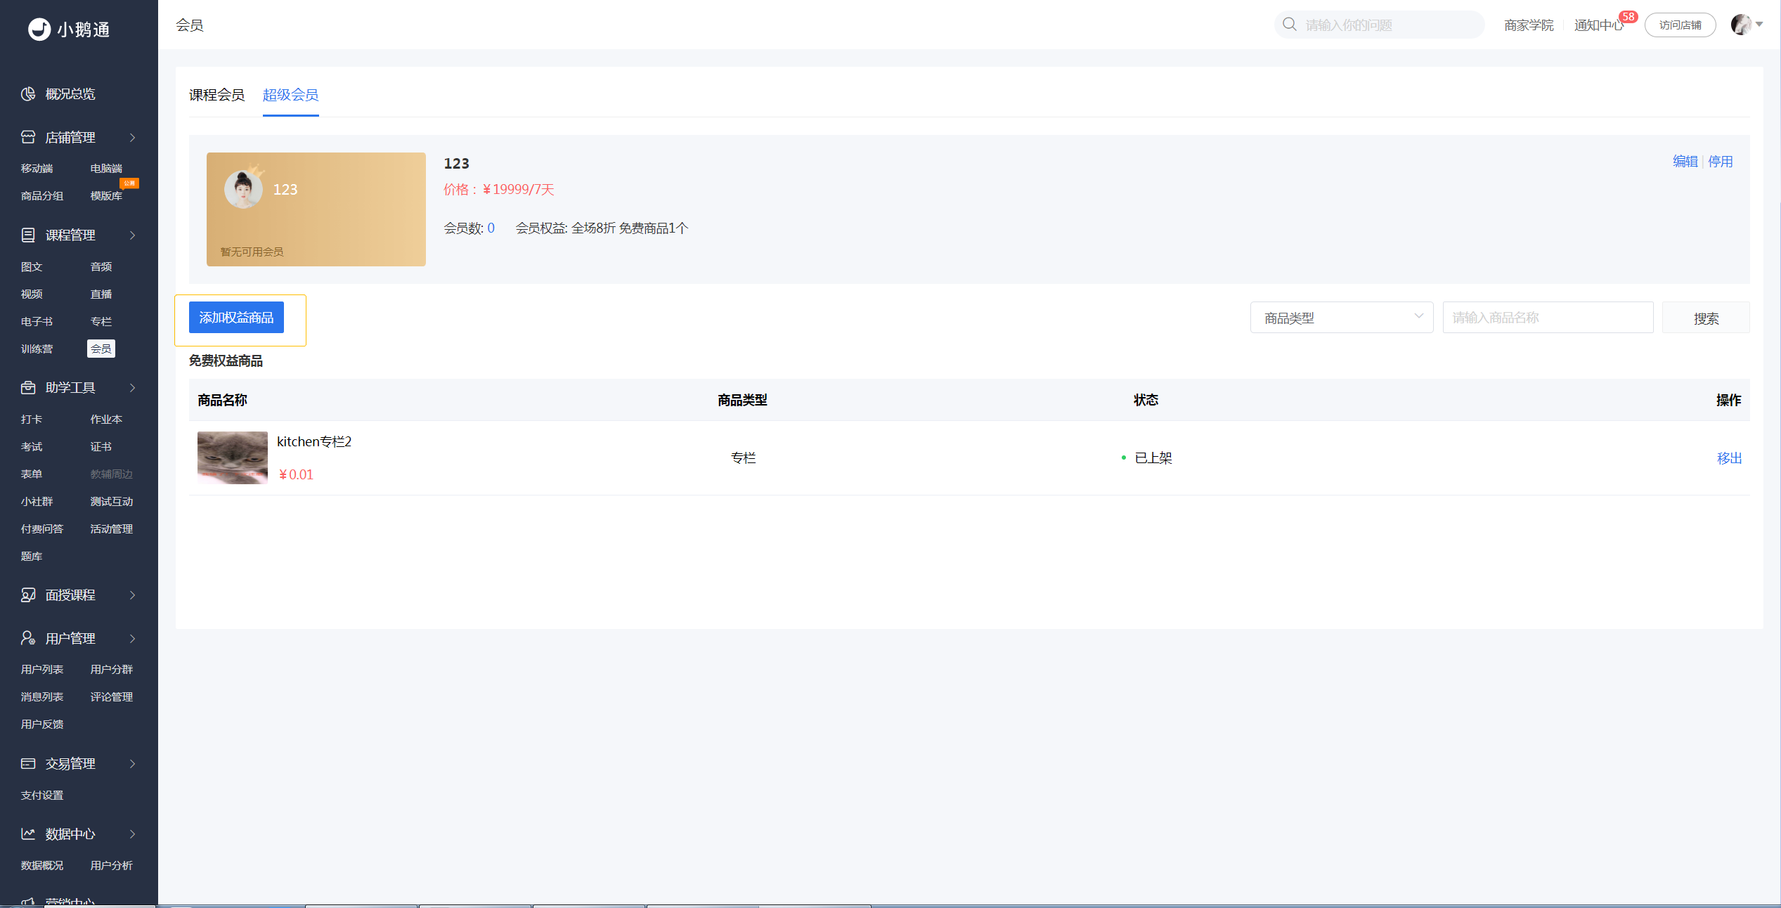Select the 超级会员 tab
Screen dimensions: 1781x908
pos(290,95)
